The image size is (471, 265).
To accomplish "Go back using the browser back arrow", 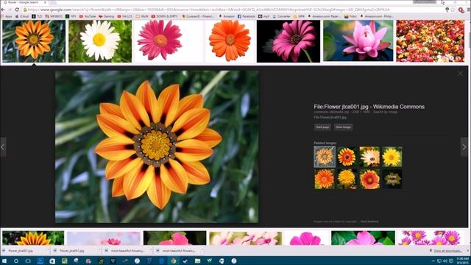I will pyautogui.click(x=3, y=10).
